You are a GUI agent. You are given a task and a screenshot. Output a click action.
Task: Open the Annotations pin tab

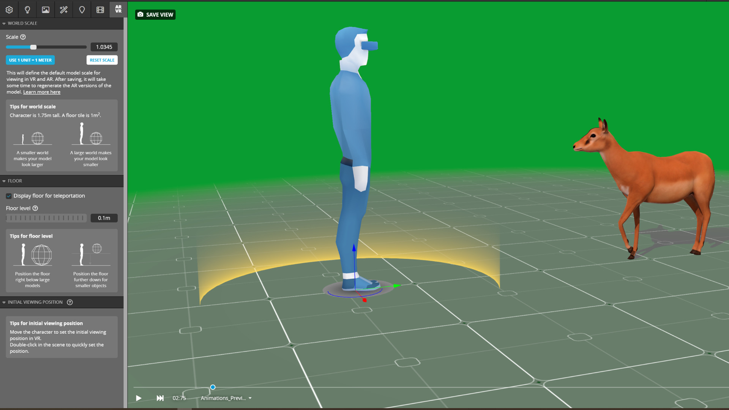click(82, 10)
